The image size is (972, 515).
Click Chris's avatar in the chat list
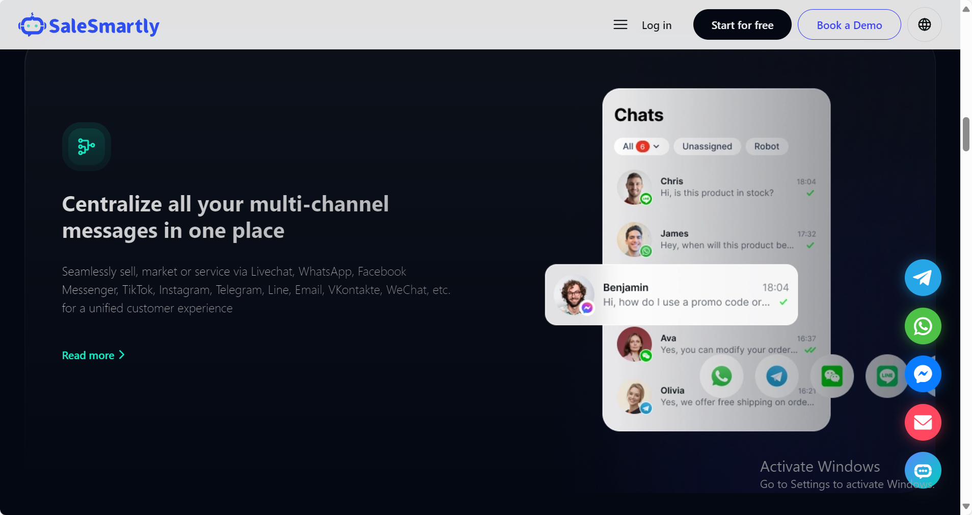[634, 187]
